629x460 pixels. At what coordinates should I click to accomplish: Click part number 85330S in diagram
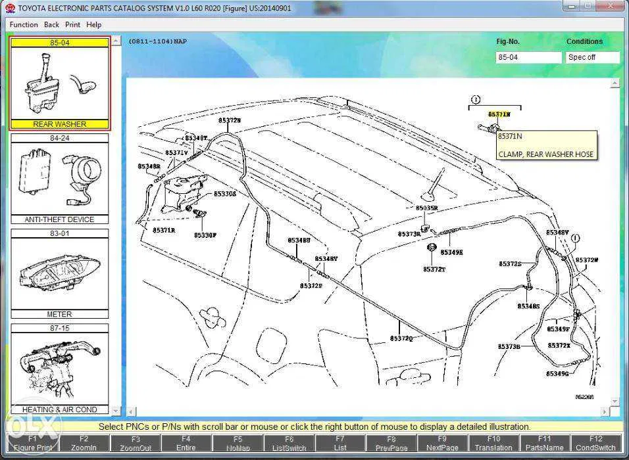point(224,195)
